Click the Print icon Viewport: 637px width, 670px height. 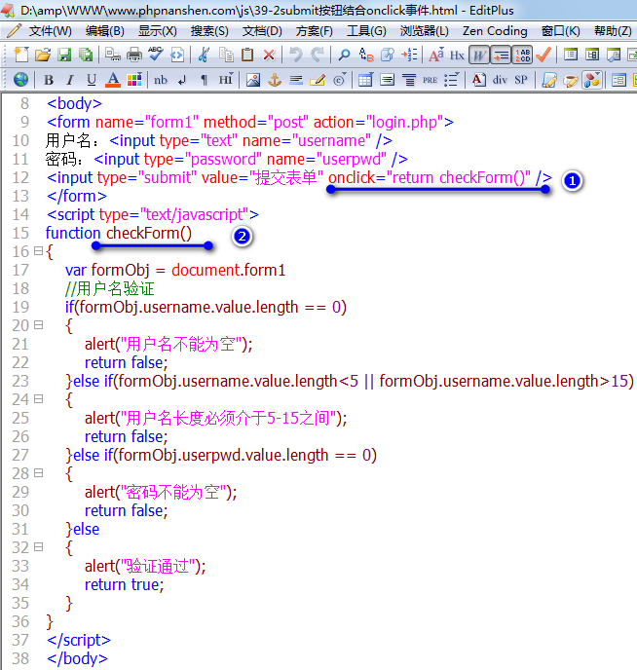pyautogui.click(x=134, y=55)
